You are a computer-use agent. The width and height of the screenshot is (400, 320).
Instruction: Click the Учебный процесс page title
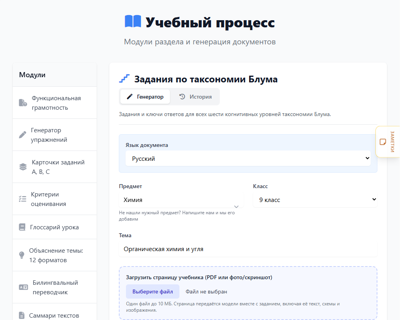pos(210,22)
